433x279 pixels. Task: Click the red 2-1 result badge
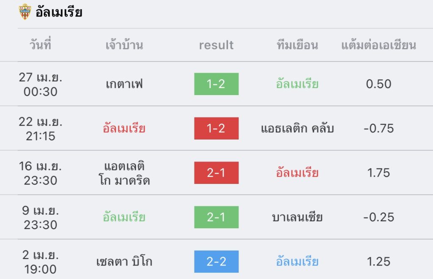point(216,173)
